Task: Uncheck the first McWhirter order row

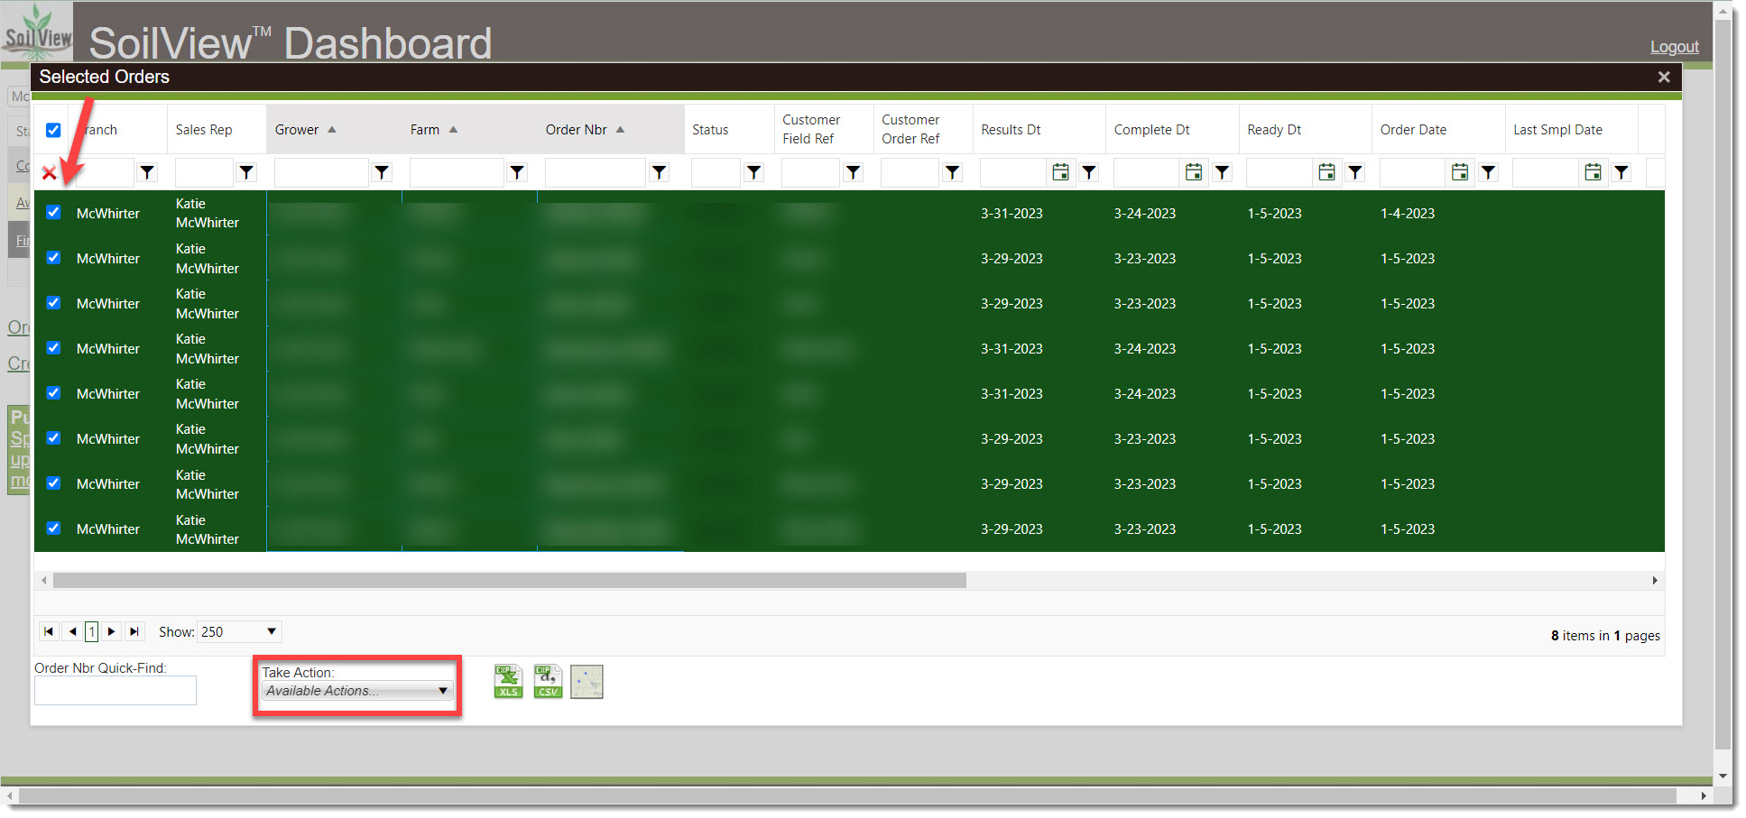Action: [53, 213]
